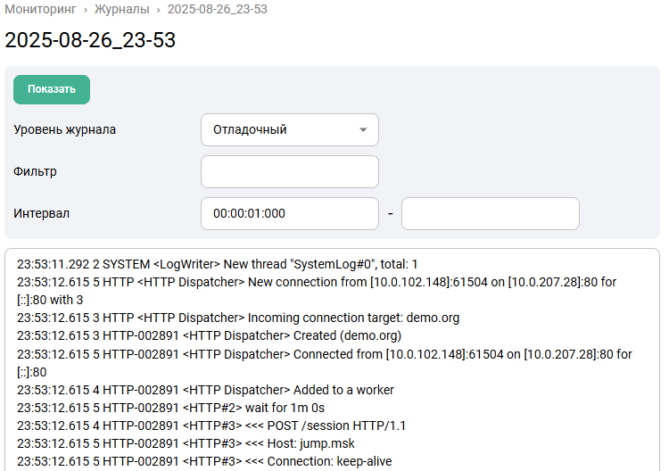Select the POST /session HTTP/1.1 log line
Viewport: 669px width, 471px height.
tap(211, 426)
